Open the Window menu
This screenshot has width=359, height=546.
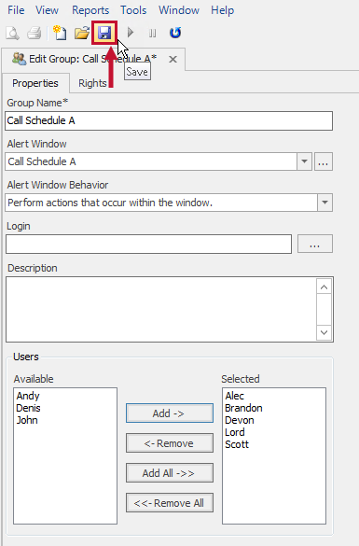(179, 10)
